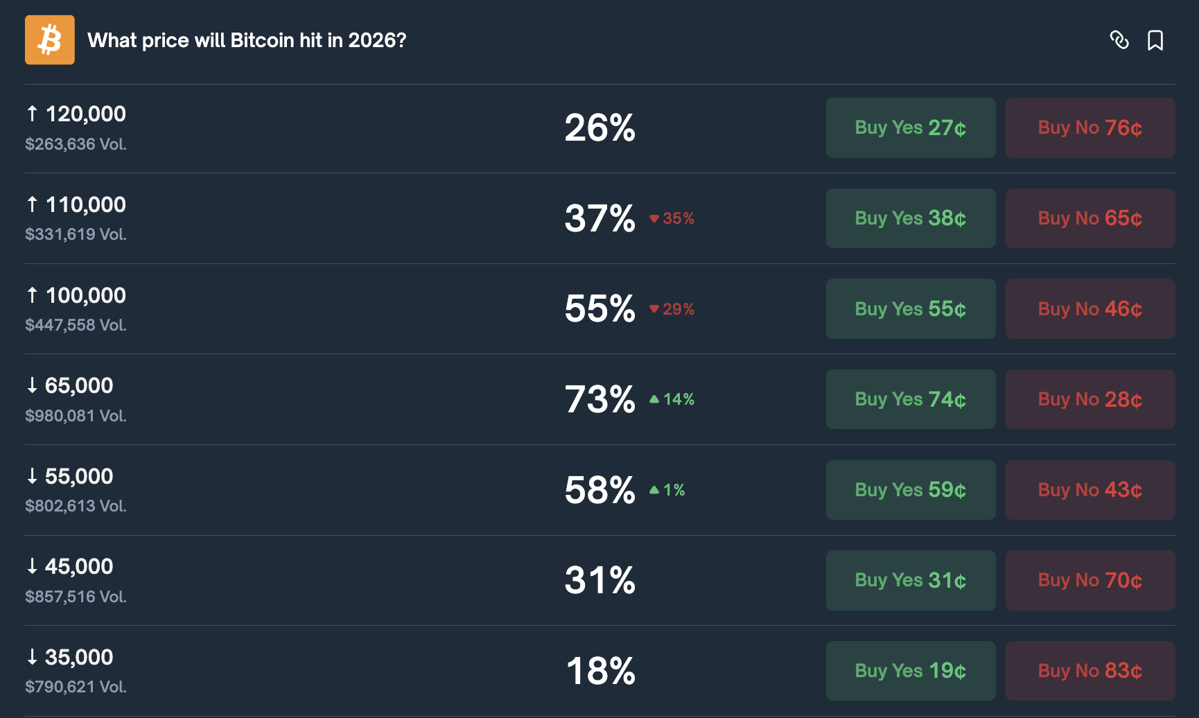1199x718 pixels.
Task: Click the down arrow beside 35,000
Action: click(31, 656)
